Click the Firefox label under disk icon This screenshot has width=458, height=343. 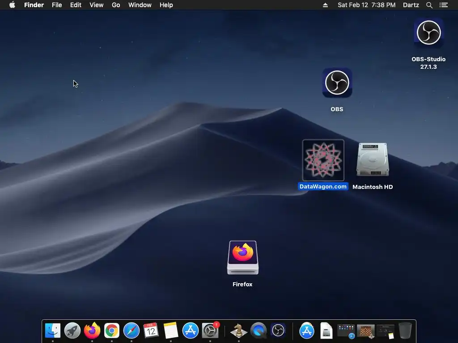coord(242,284)
